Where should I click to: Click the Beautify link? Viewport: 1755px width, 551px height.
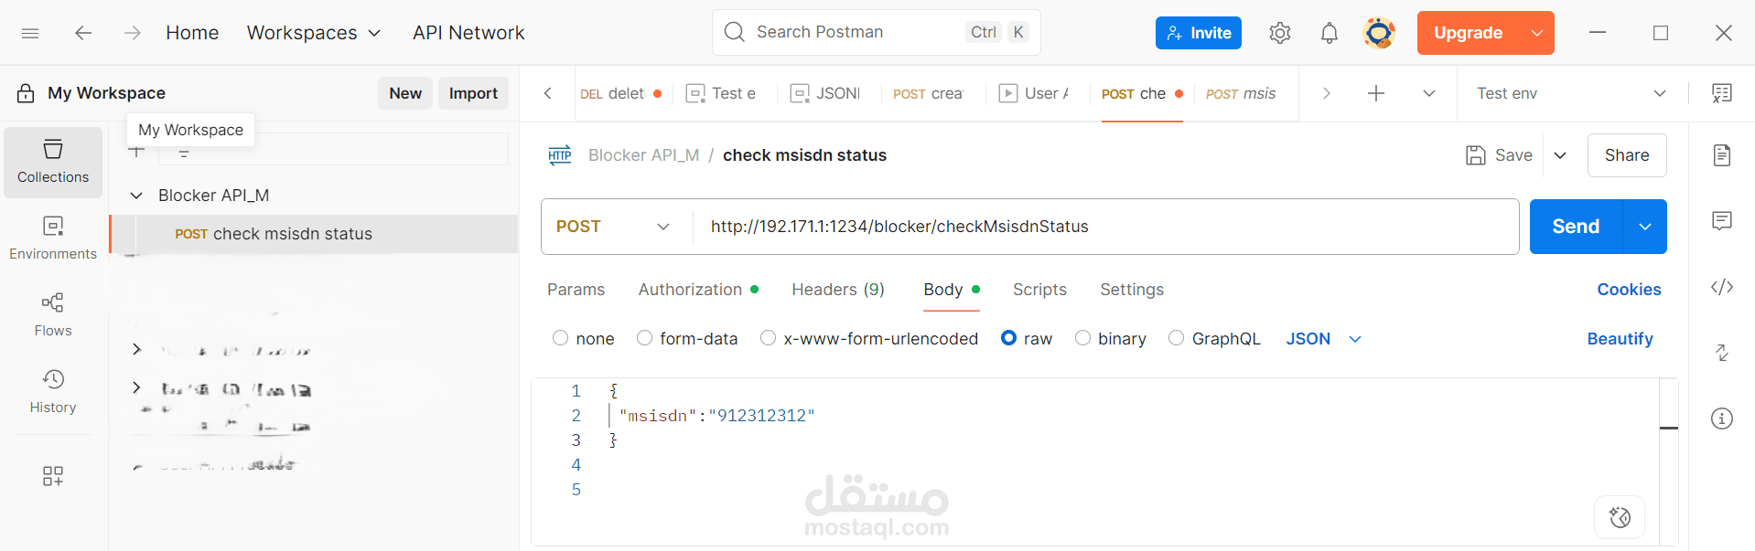coord(1620,339)
